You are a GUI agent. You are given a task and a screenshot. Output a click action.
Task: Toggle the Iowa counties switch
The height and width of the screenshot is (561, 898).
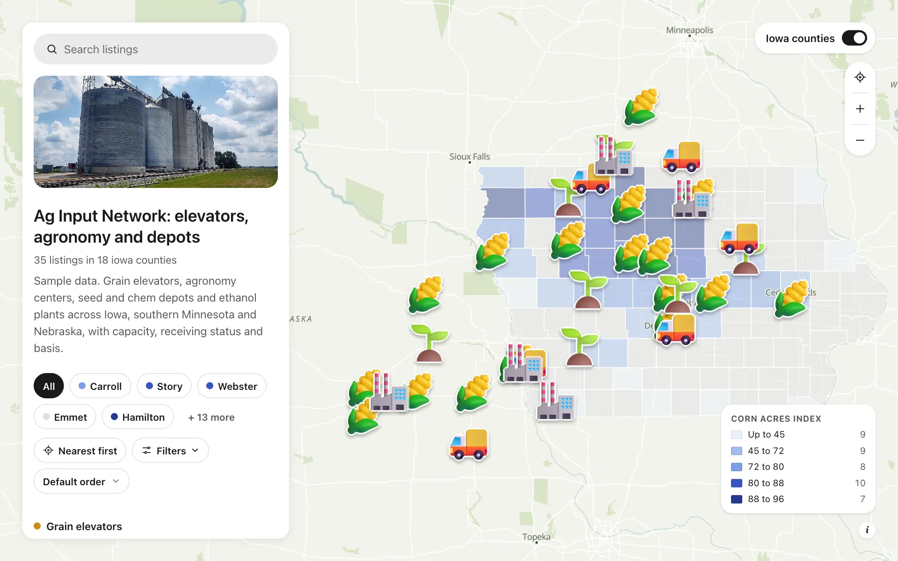click(x=854, y=38)
